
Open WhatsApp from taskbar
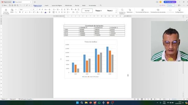(x=99, y=103)
